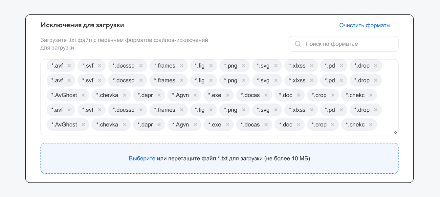Remove the *.frames tag in the first row
This screenshot has width=440, height=197.
[x=182, y=66]
